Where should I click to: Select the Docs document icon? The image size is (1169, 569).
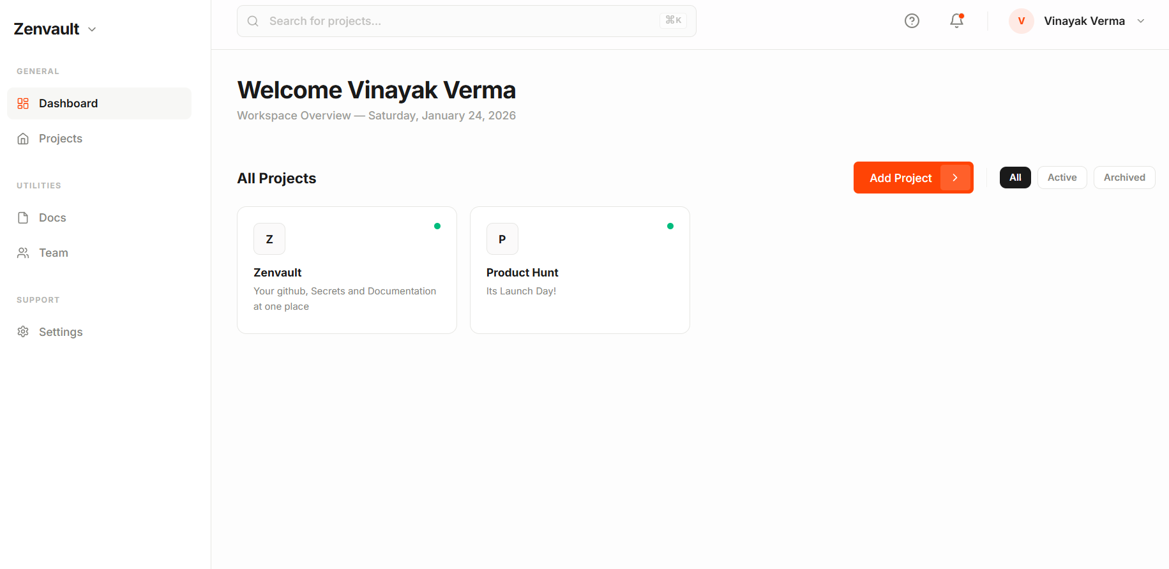[x=23, y=217]
